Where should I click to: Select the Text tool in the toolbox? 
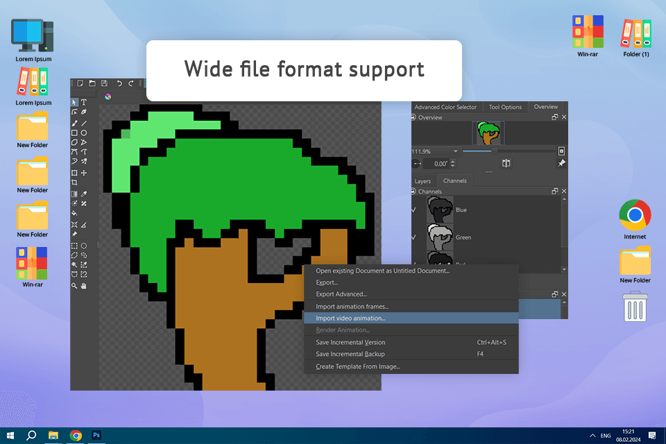click(x=84, y=103)
